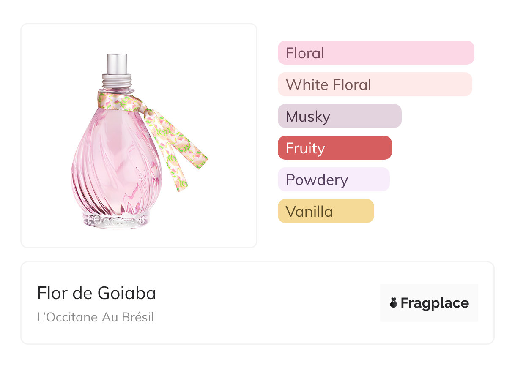Select the Floral accord bar

tap(376, 53)
